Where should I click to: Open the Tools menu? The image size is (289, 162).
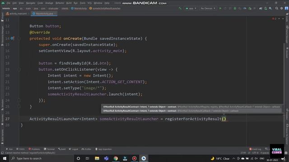83,3
